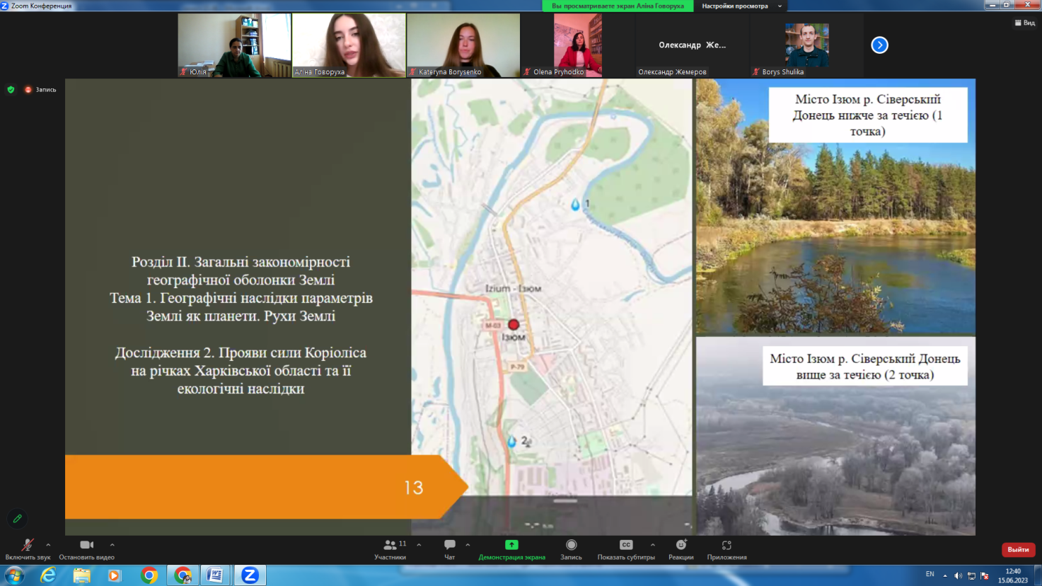Image resolution: width=1042 pixels, height=586 pixels.
Task: Stop video with Остановить видео
Action: click(x=86, y=546)
